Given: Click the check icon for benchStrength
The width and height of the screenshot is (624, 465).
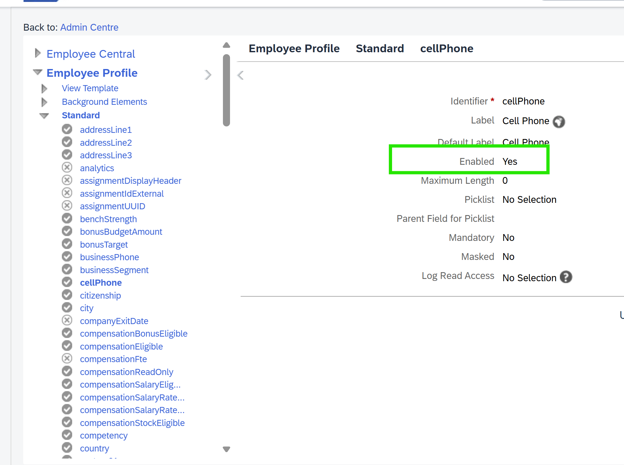Looking at the screenshot, I should point(67,218).
